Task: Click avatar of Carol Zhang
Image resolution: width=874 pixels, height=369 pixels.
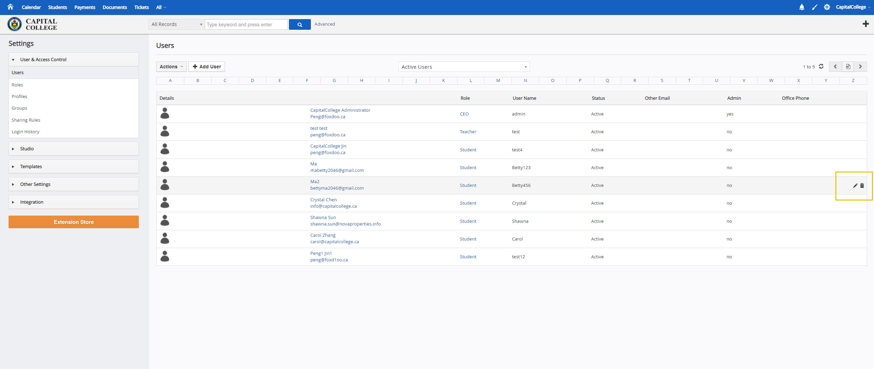Action: click(165, 238)
